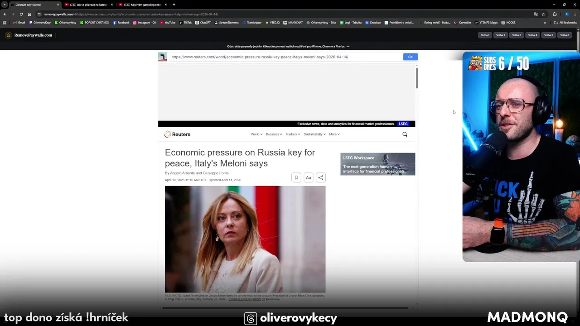Expand the Reuters World menu
Viewport: 580px width, 326px height.
(256, 134)
